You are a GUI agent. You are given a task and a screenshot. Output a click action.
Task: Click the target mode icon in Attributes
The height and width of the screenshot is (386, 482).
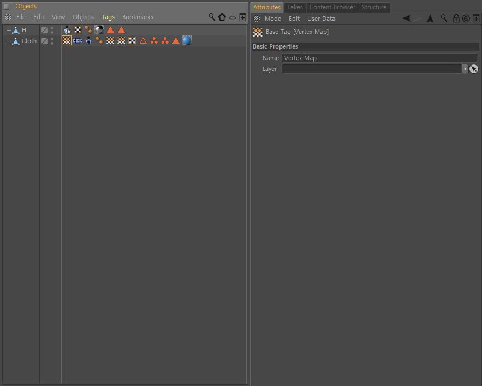466,19
